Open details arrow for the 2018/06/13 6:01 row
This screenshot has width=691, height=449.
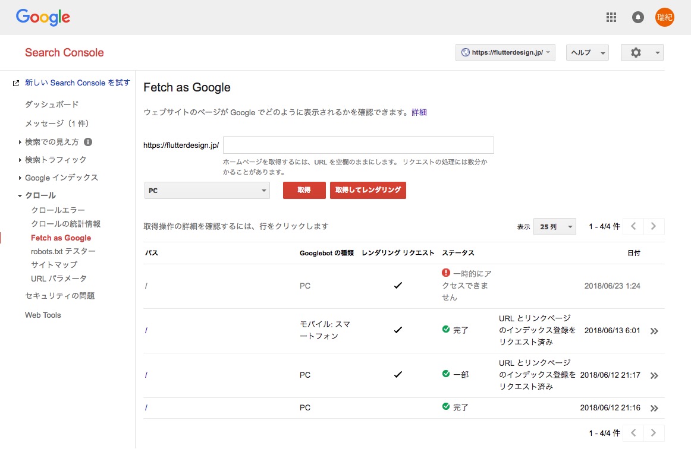(654, 331)
